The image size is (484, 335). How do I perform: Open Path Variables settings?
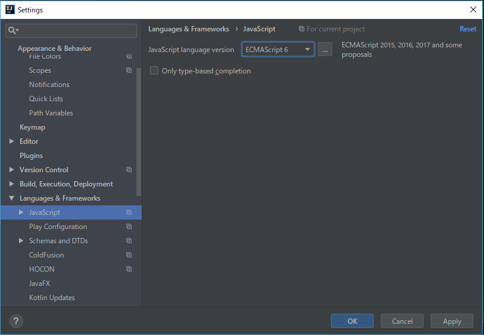[x=51, y=112]
